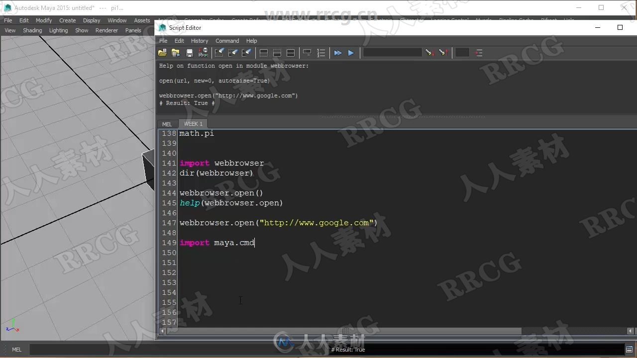637x358 pixels.
Task: Open the viewport Show menu
Action: (82, 30)
